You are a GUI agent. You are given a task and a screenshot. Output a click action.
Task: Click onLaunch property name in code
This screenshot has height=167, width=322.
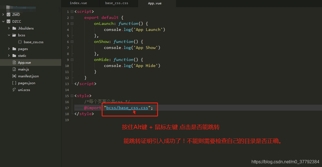point(104,24)
